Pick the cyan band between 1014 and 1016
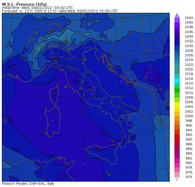 click(177, 81)
